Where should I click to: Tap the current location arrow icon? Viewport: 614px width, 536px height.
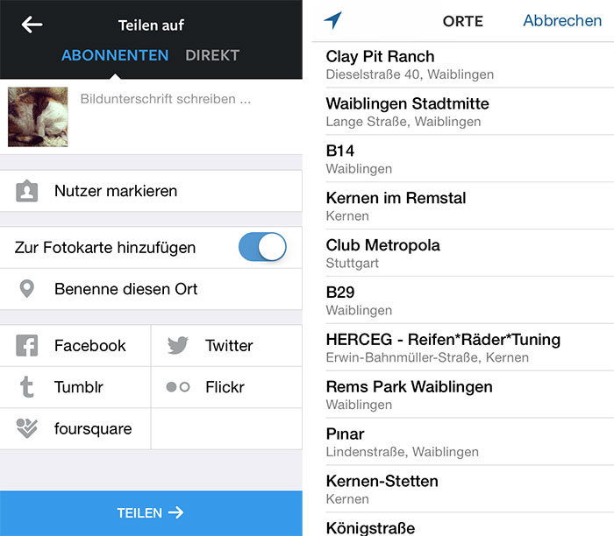[x=332, y=20]
